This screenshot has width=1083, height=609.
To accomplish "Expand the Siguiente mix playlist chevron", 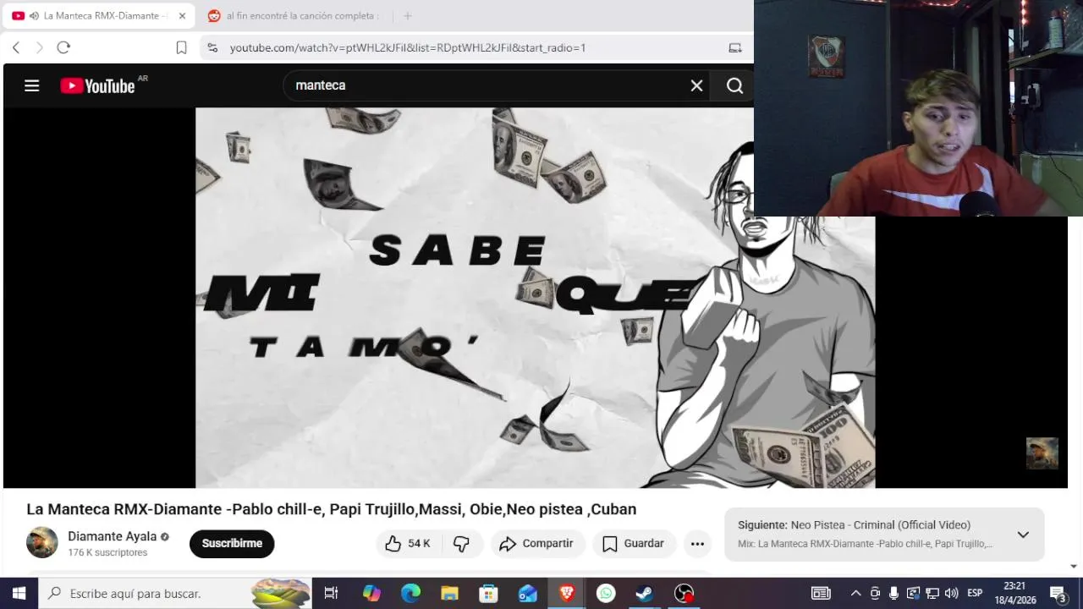I will click(1023, 535).
